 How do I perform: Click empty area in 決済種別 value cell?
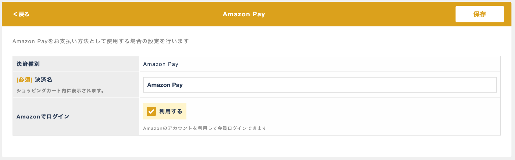(339, 64)
